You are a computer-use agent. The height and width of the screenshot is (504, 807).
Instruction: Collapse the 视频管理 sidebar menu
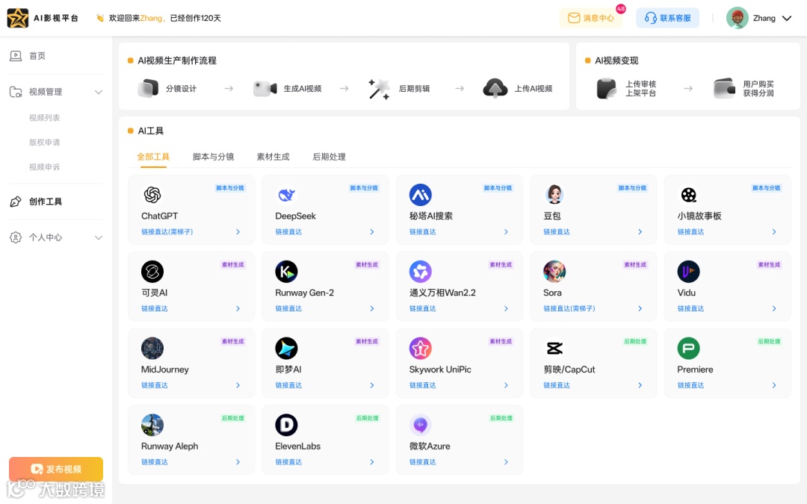click(x=99, y=92)
